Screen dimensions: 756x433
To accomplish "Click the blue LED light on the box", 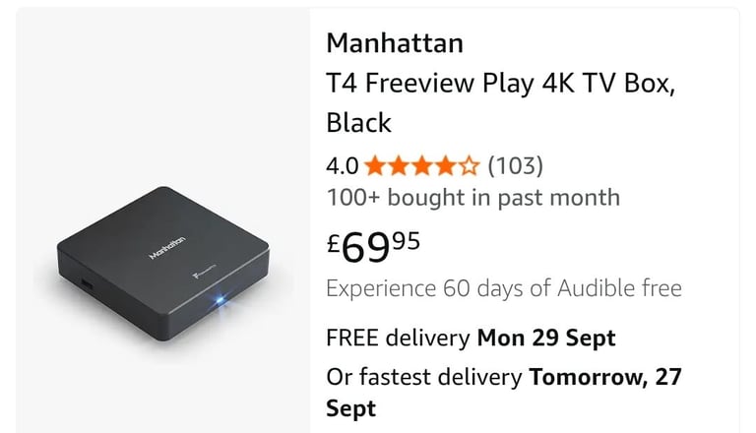I will (x=220, y=300).
